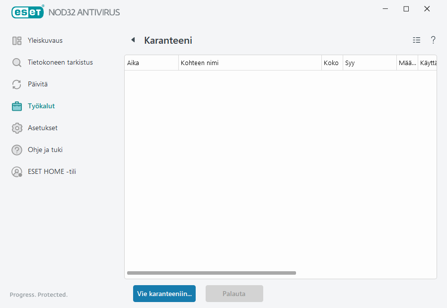
Task: Click the Koko column header
Action: [331, 63]
